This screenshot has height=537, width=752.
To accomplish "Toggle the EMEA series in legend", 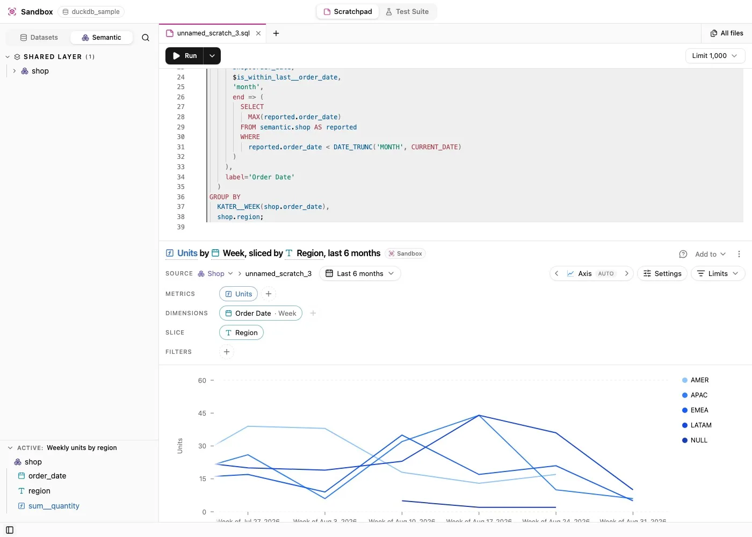I will (x=695, y=410).
